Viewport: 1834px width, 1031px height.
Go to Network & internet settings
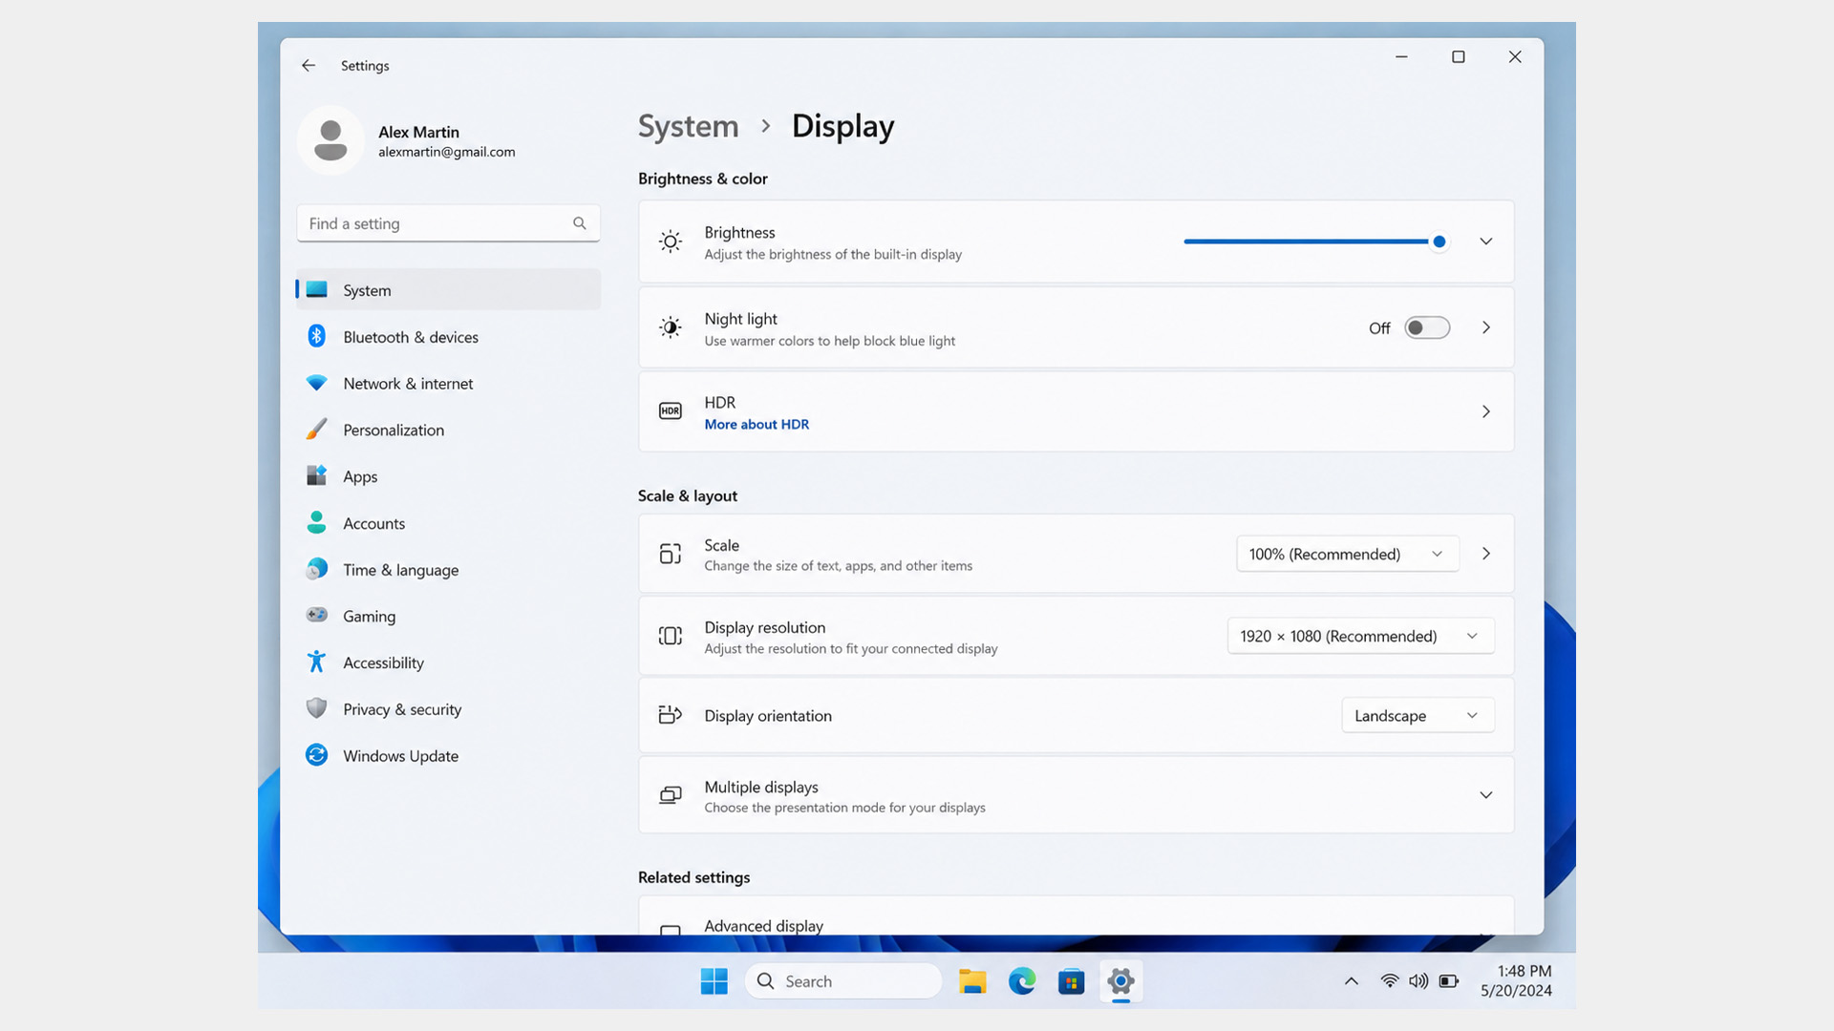[449, 383]
